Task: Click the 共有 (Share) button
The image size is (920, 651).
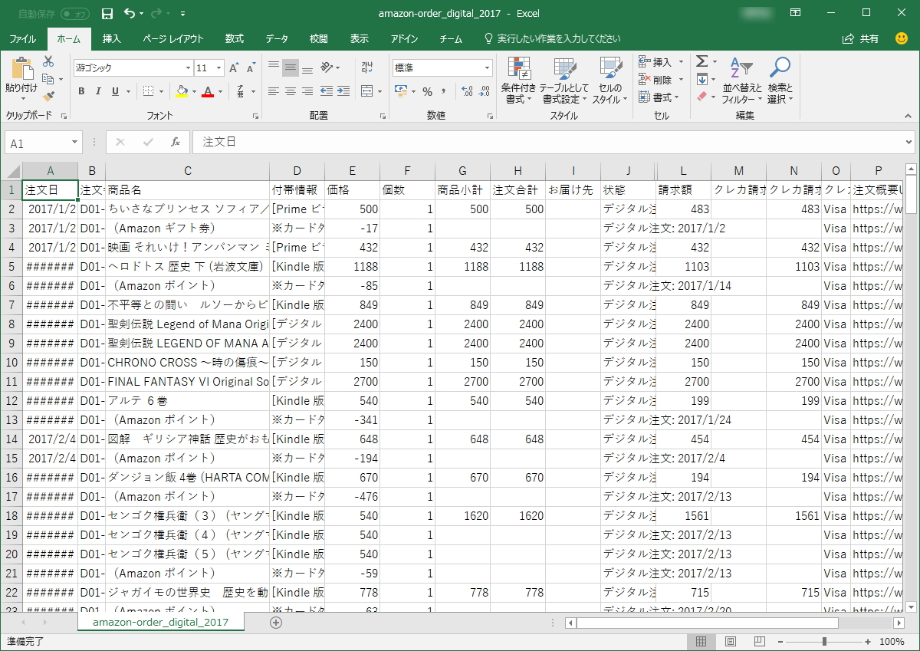Action: 859,38
